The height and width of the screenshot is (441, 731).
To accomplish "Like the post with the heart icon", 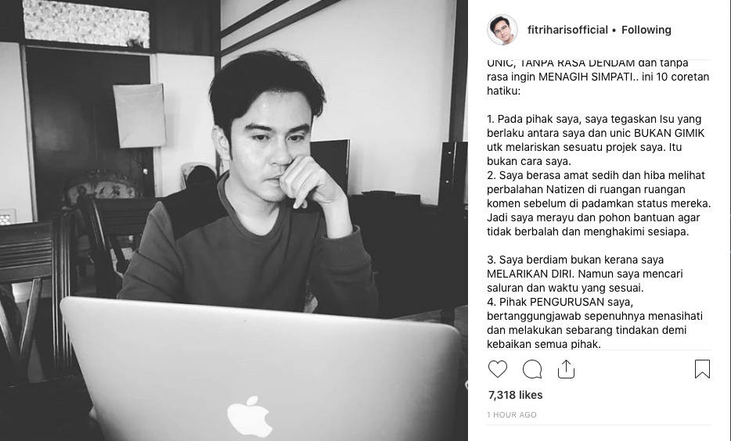I will pyautogui.click(x=498, y=369).
